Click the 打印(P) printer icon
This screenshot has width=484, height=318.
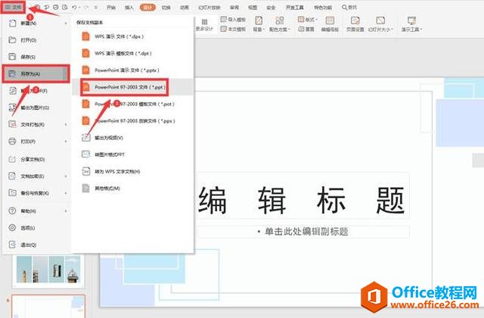[x=12, y=142]
